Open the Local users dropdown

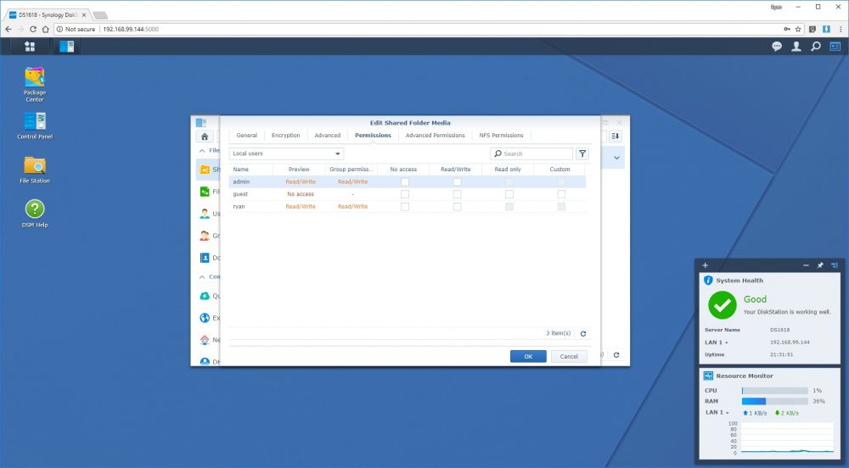coord(286,153)
